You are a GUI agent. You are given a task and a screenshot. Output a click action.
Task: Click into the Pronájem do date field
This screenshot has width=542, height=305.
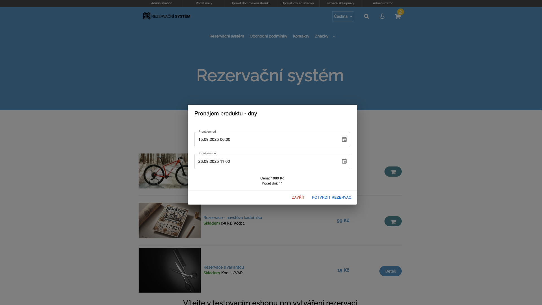tap(265, 161)
